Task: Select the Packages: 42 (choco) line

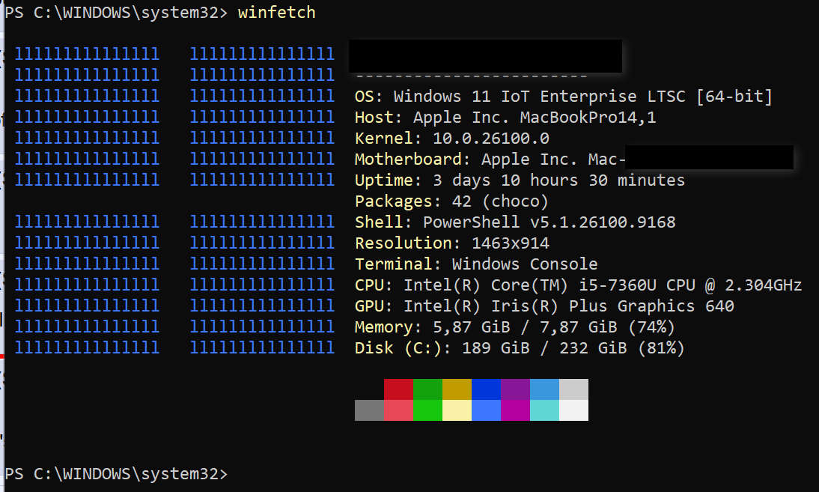Action: pyautogui.click(x=451, y=201)
